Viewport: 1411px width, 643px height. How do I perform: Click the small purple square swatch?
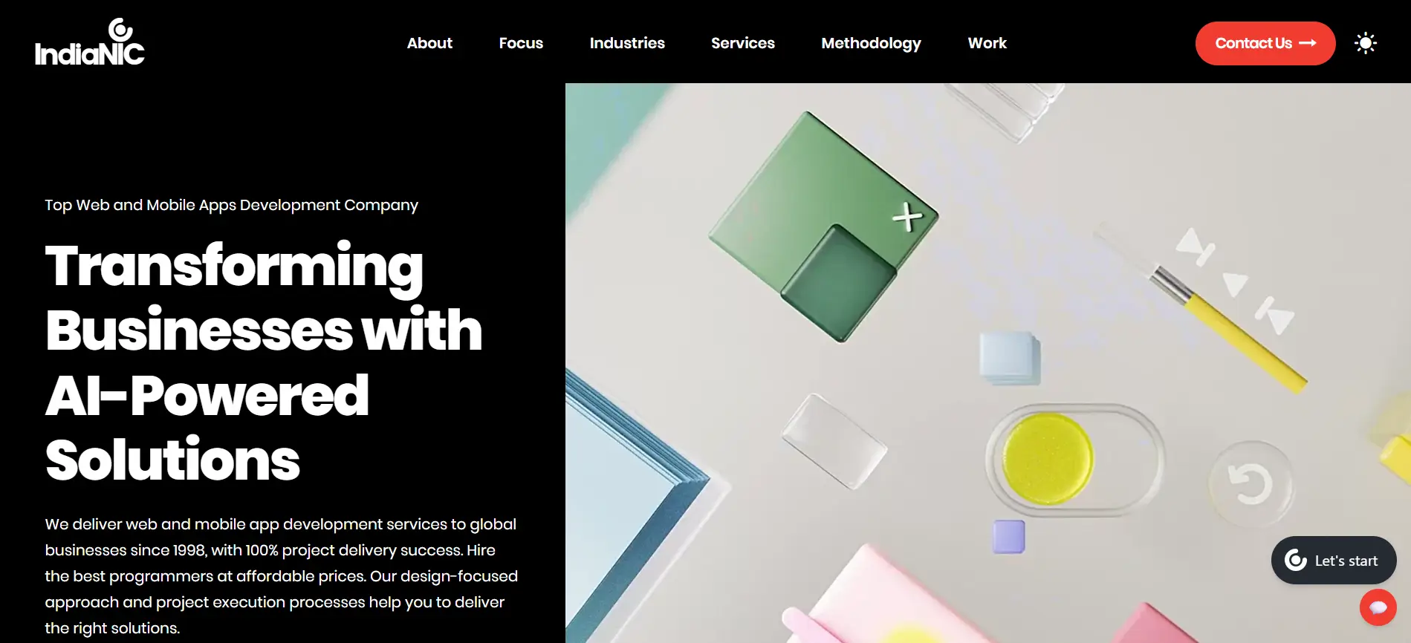click(x=1009, y=536)
